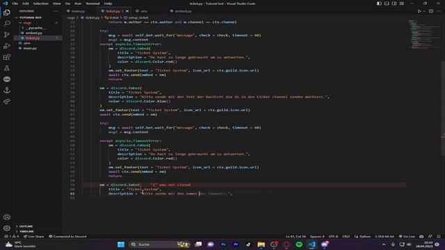Open the Go menu
Screen dimensions: 445x250
[x=67, y=3]
